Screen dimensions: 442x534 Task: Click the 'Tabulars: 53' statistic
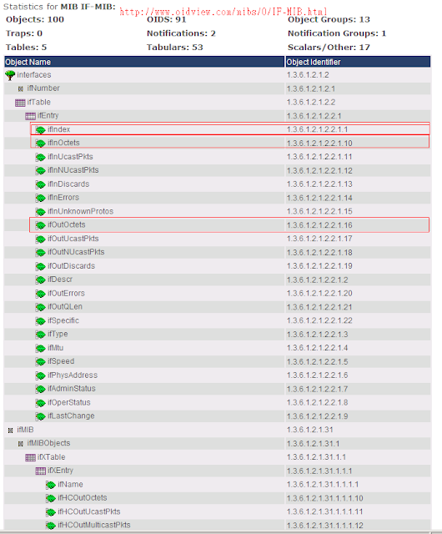(174, 48)
